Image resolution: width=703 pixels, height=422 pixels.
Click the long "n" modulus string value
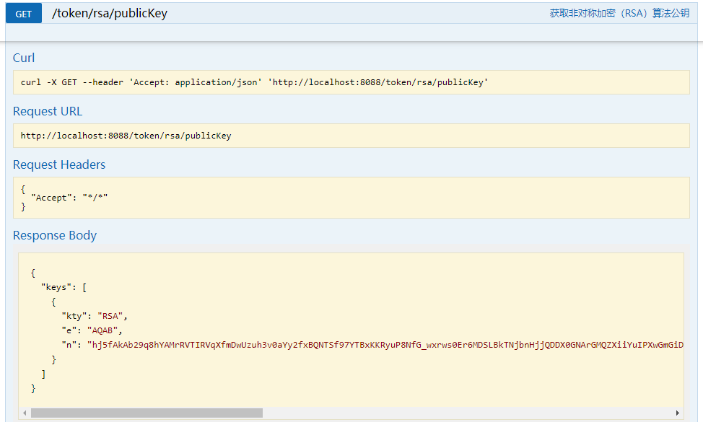pyautogui.click(x=385, y=345)
